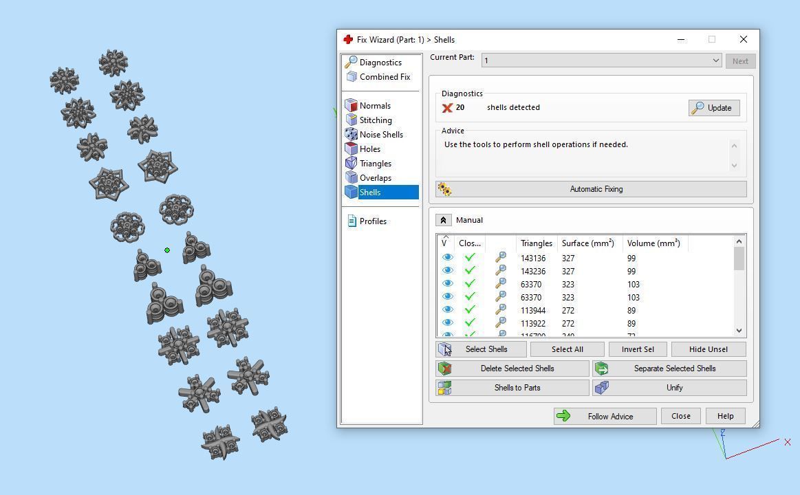Select triangles value 143236 in the table
Screen dimensions: 800x495
[533, 271]
